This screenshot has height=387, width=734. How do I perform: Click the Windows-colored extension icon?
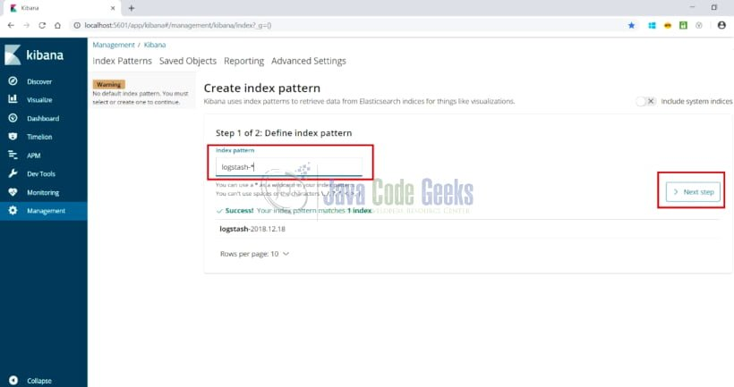[x=652, y=25]
